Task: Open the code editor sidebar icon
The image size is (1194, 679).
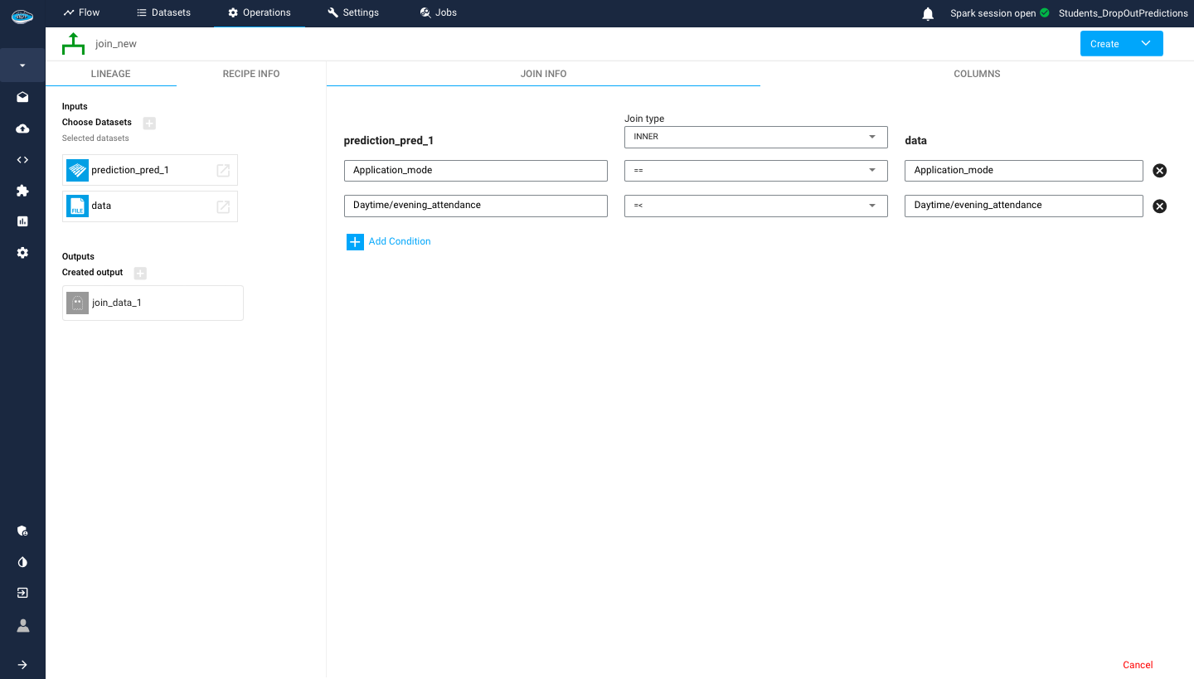Action: tap(22, 159)
